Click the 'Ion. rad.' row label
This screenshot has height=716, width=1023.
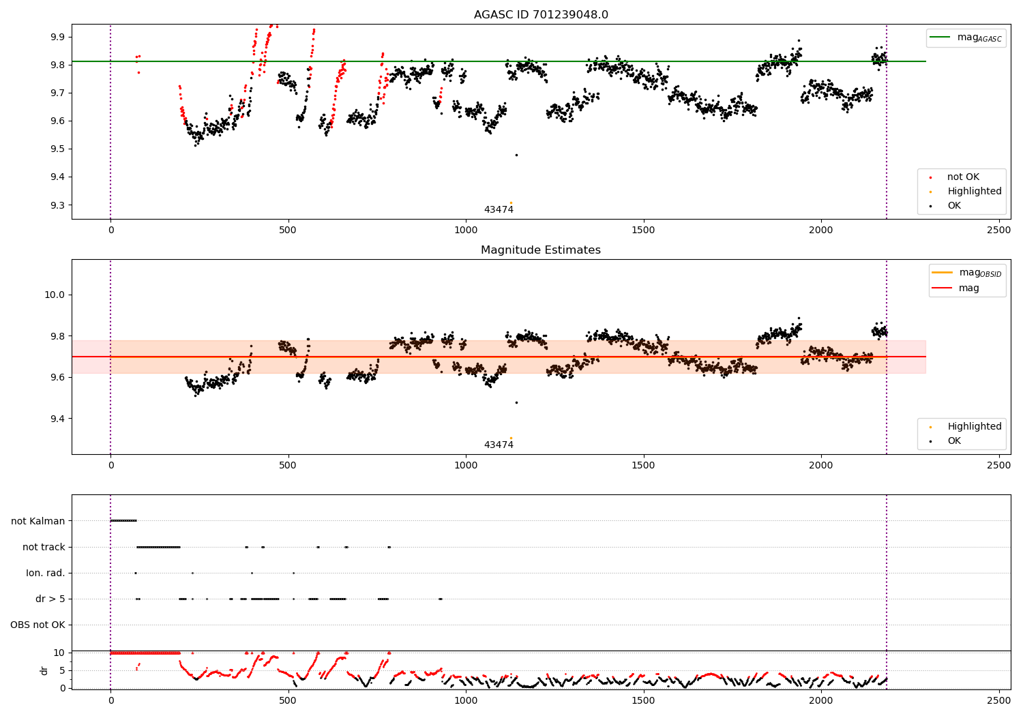[x=46, y=573]
